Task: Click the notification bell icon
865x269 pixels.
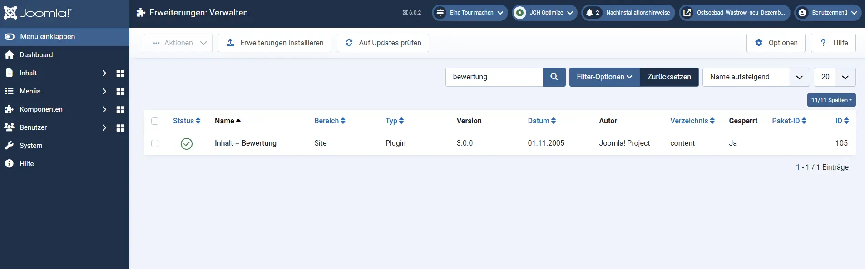Action: tap(589, 13)
